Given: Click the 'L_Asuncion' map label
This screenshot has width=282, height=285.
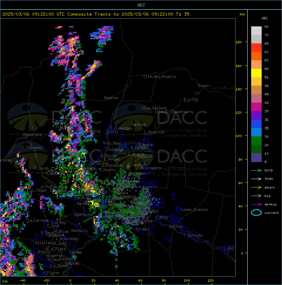Looking at the screenshot, I should [x=154, y=132].
